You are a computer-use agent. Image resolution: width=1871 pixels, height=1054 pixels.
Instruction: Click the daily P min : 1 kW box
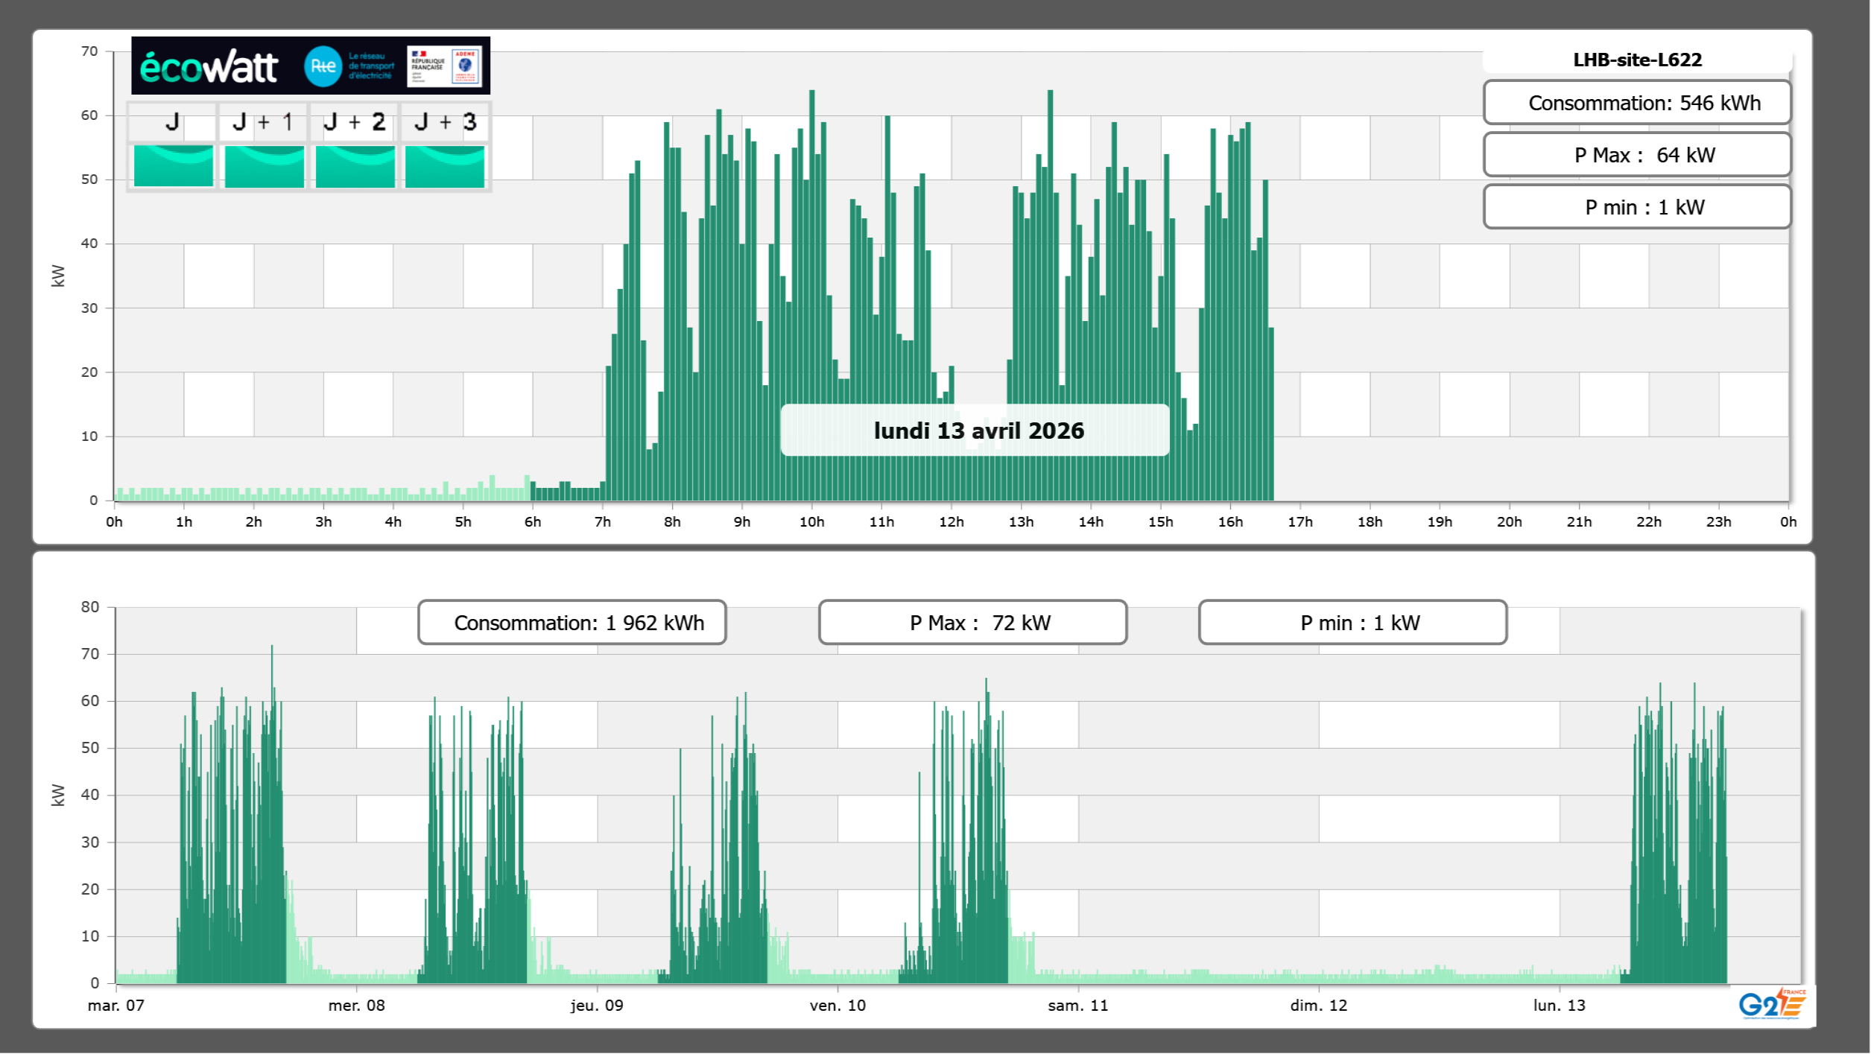click(1637, 207)
